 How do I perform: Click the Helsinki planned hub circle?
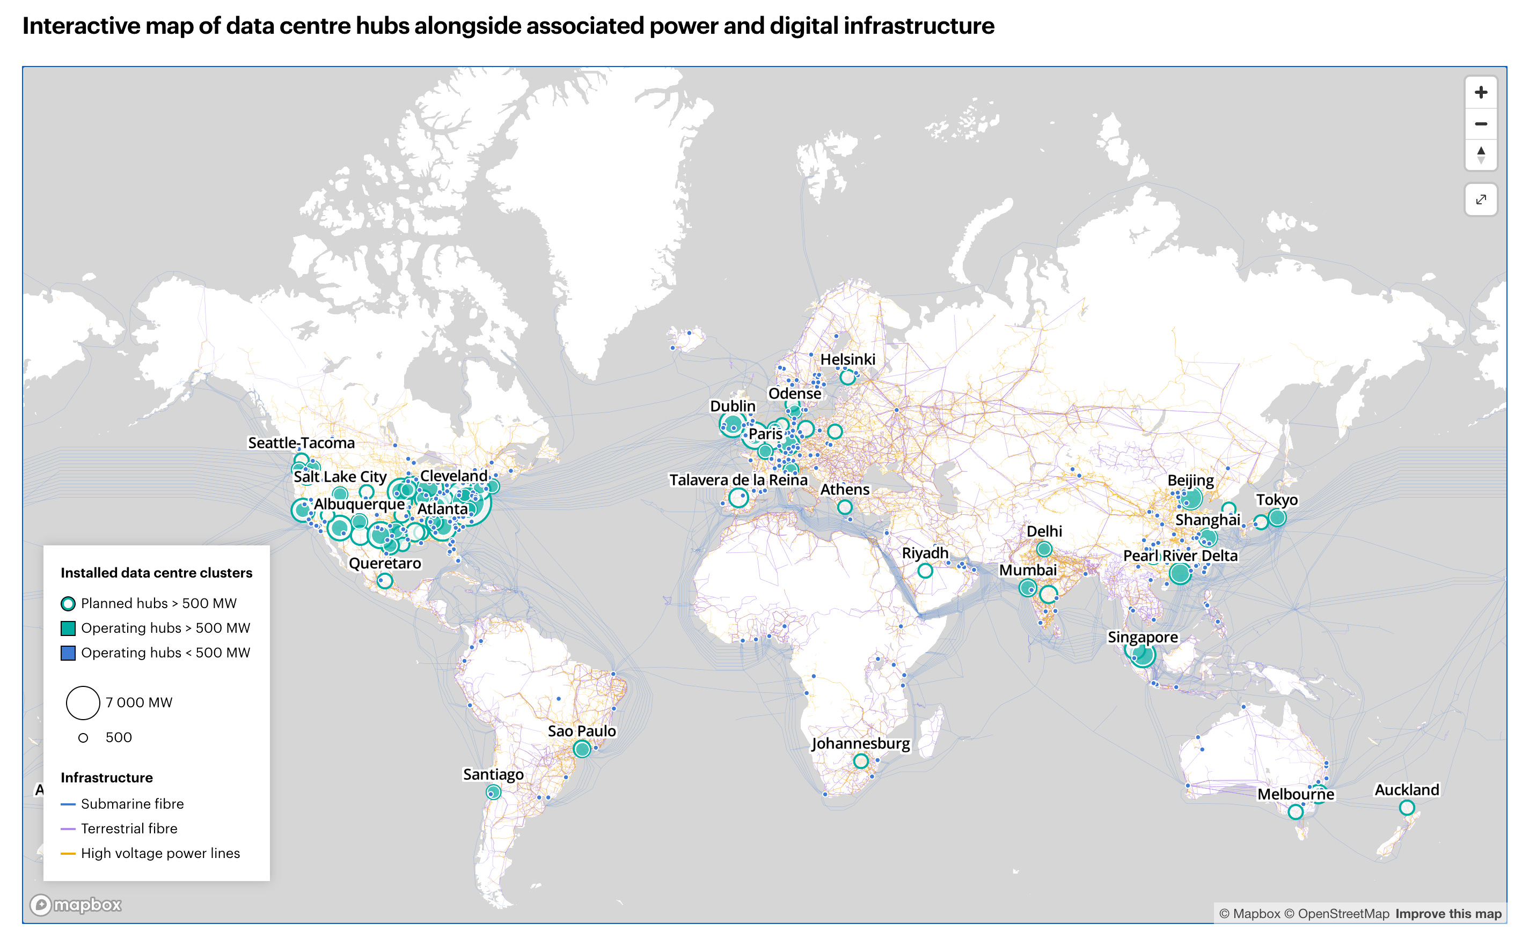click(x=847, y=376)
